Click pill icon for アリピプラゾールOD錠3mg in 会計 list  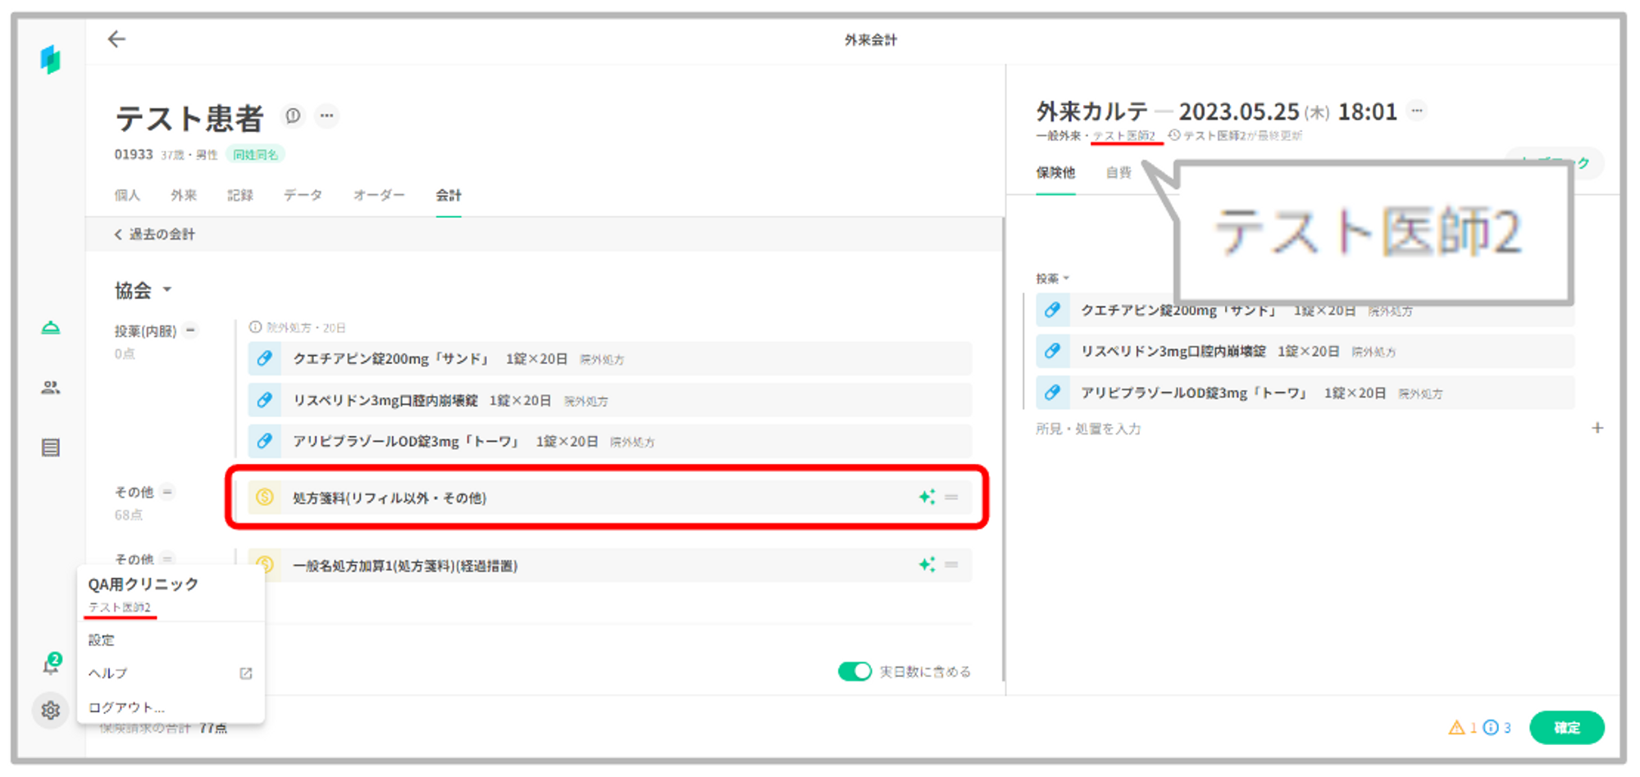pyautogui.click(x=265, y=441)
